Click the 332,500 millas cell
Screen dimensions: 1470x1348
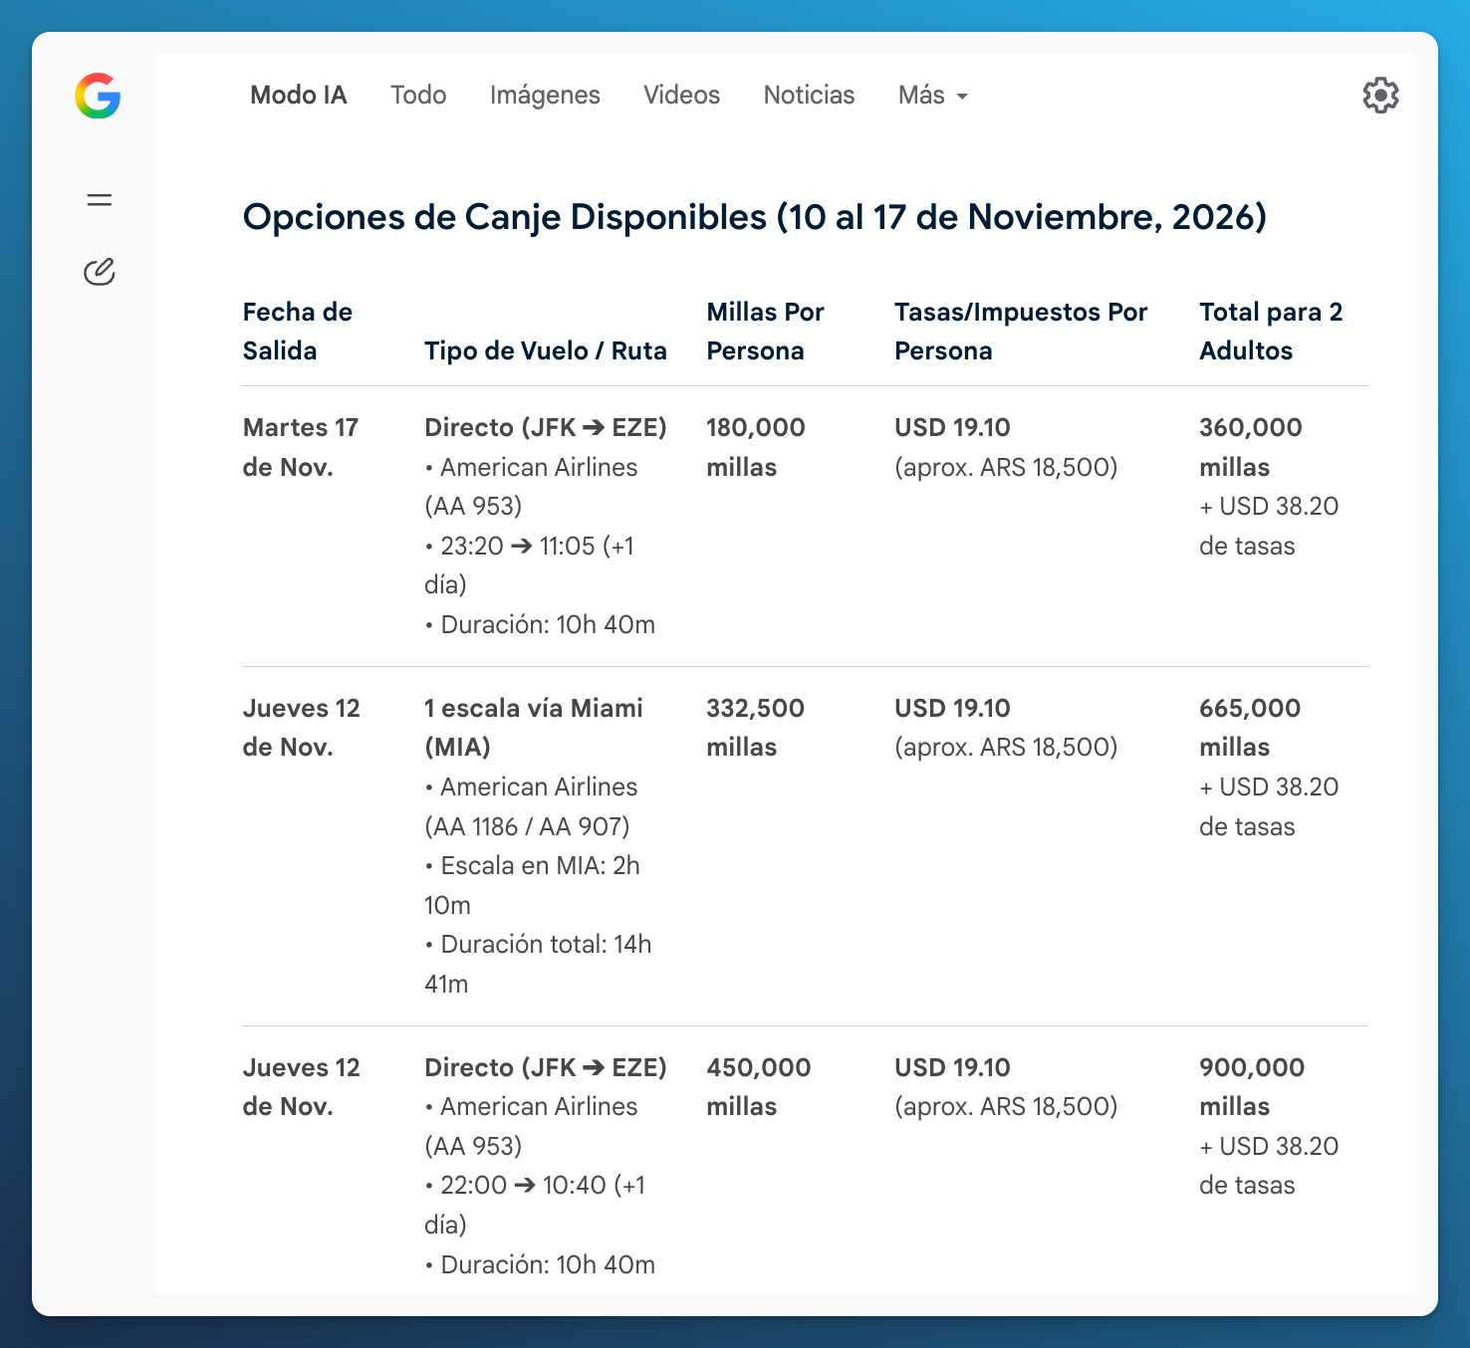coord(756,728)
